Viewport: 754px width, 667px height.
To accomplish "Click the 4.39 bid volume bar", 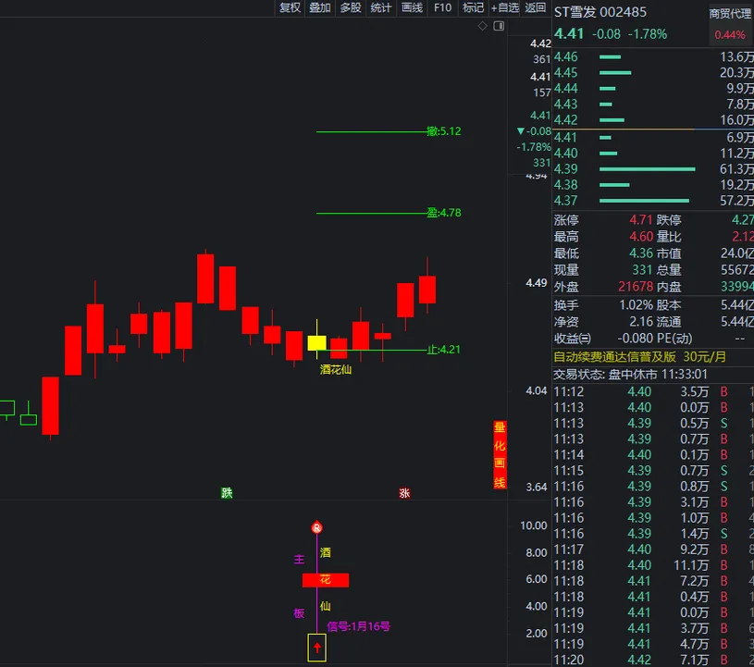I will (x=647, y=169).
